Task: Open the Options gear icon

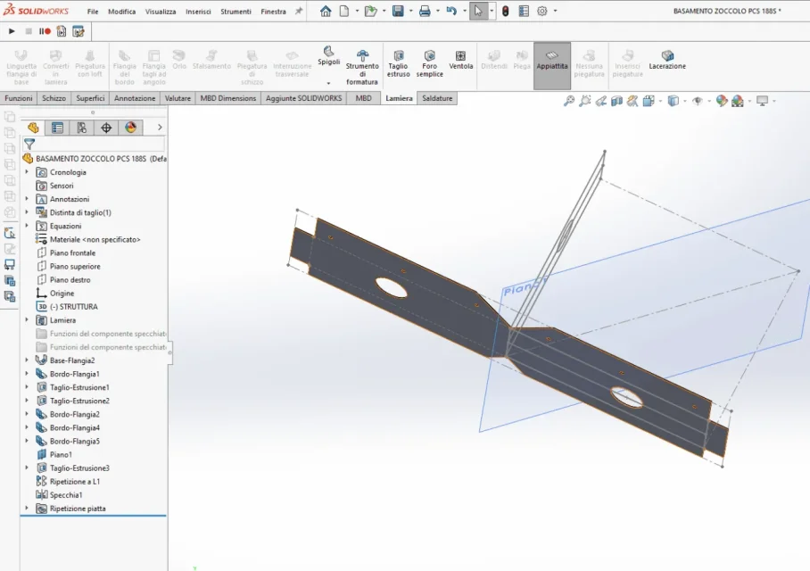Action: click(541, 11)
